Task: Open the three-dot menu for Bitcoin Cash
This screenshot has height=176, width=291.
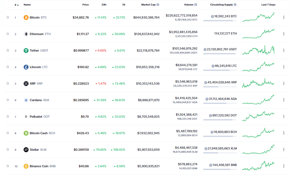Action: pos(284,133)
